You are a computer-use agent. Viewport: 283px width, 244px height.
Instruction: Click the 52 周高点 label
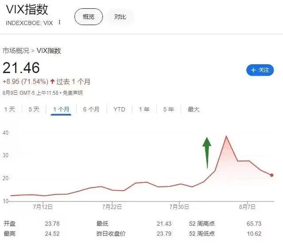pyautogui.click(x=202, y=224)
